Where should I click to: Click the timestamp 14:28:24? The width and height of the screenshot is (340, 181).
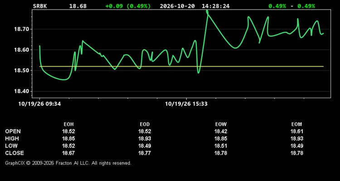click(x=215, y=6)
